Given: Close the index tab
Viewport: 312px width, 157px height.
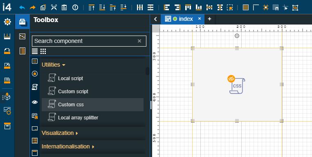Looking at the screenshot, I should (200, 19).
